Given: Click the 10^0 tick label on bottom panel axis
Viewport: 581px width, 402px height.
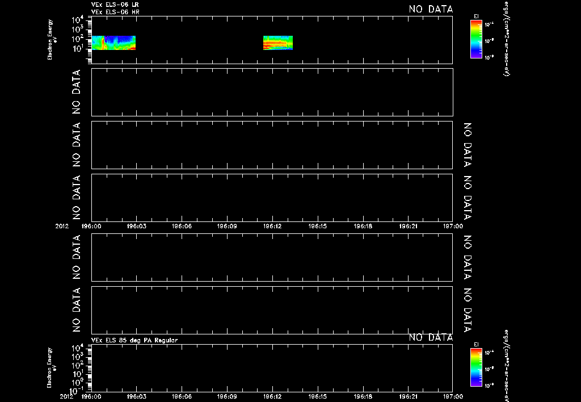Looking at the screenshot, I should [x=77, y=382].
